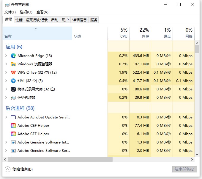
Task: Click the Microsoft Edge process icon
Action: (13, 56)
